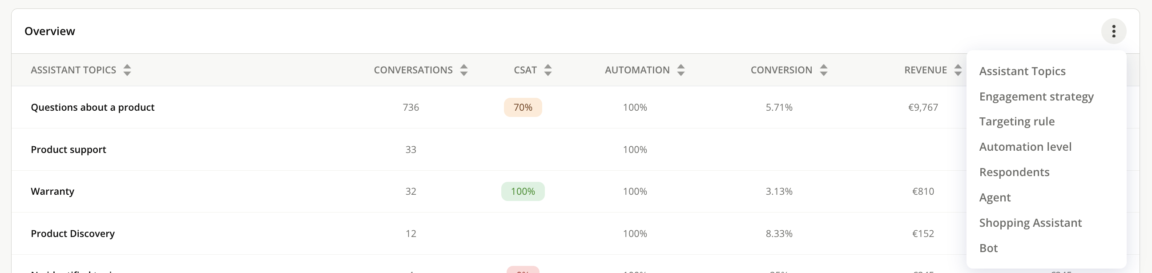The height and width of the screenshot is (273, 1152).
Task: Sort table by Revenue column arrows
Action: tap(958, 70)
